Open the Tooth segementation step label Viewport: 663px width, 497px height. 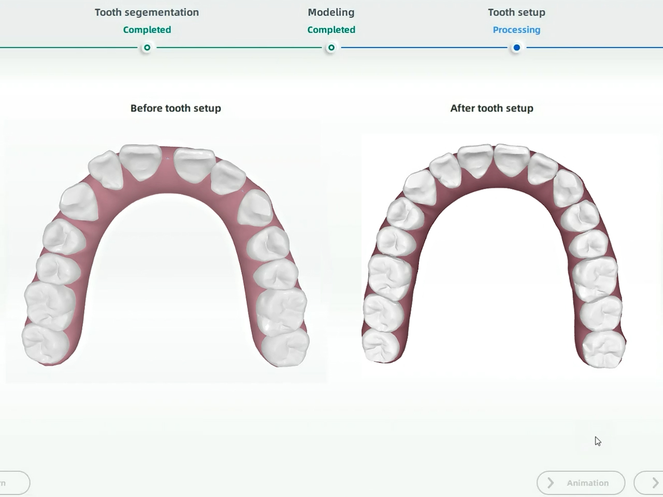[x=147, y=12]
